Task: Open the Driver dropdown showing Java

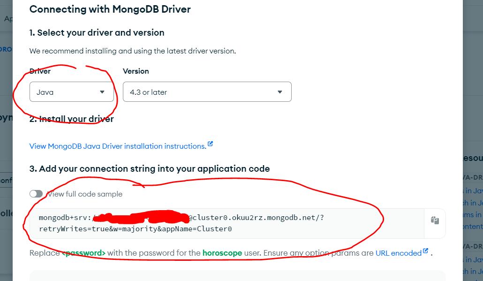Action: (71, 92)
